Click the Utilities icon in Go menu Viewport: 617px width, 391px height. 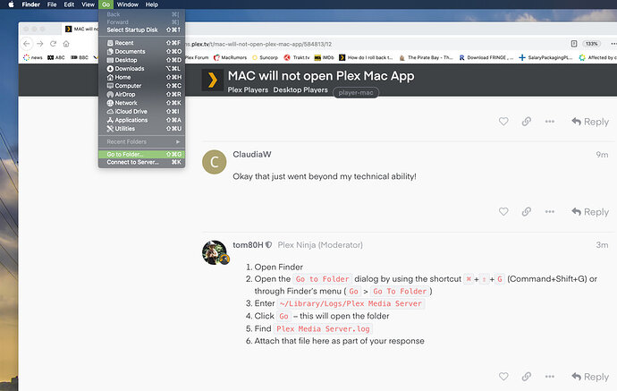(110, 129)
